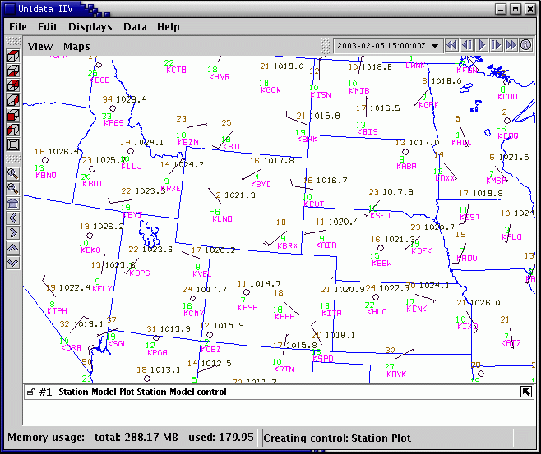541x454 pixels.
Task: Float the legend using the arrow button
Action: 525,392
